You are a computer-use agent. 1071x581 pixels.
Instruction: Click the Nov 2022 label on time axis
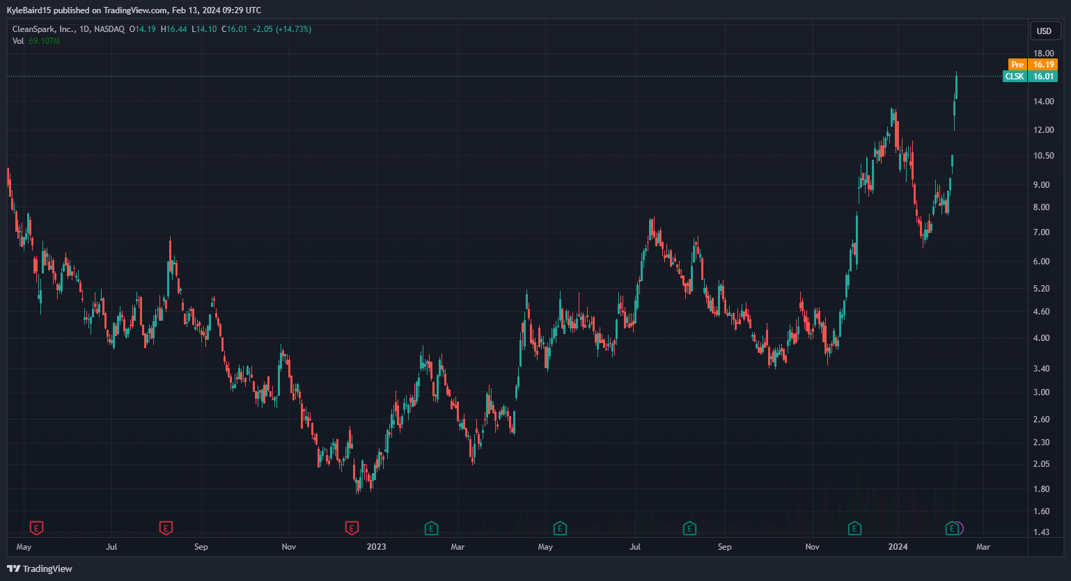coord(288,547)
